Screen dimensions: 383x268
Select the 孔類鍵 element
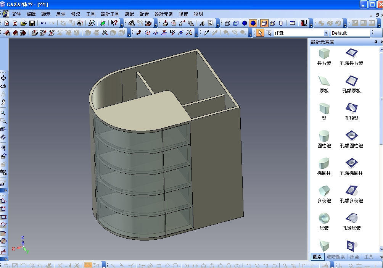coord(351,112)
